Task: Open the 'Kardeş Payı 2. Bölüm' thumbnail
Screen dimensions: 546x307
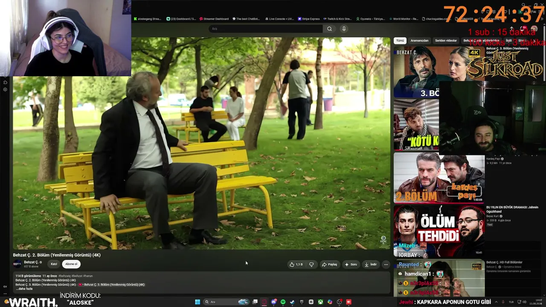Action: pyautogui.click(x=439, y=178)
